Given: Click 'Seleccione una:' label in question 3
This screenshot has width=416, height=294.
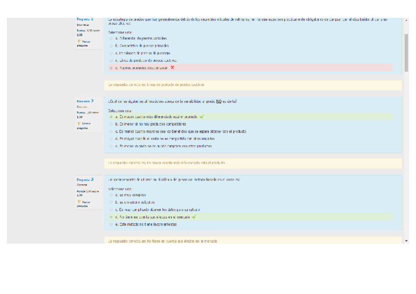Looking at the screenshot, I should (120, 189).
